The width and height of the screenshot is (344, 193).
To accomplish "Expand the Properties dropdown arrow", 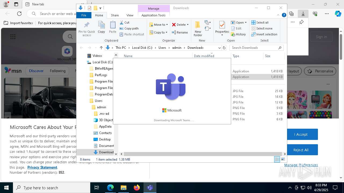I will [x=222, y=35].
